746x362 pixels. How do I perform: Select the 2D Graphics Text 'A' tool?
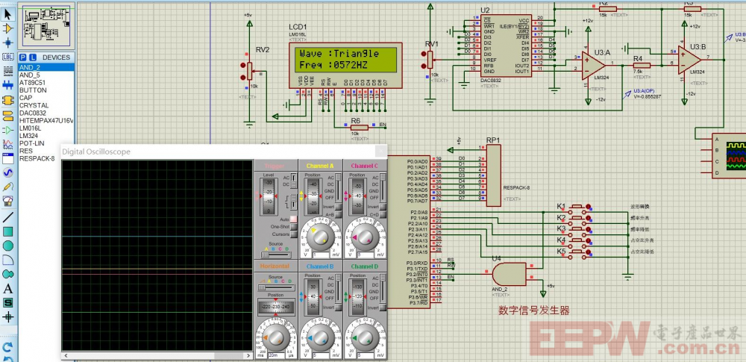[7, 289]
